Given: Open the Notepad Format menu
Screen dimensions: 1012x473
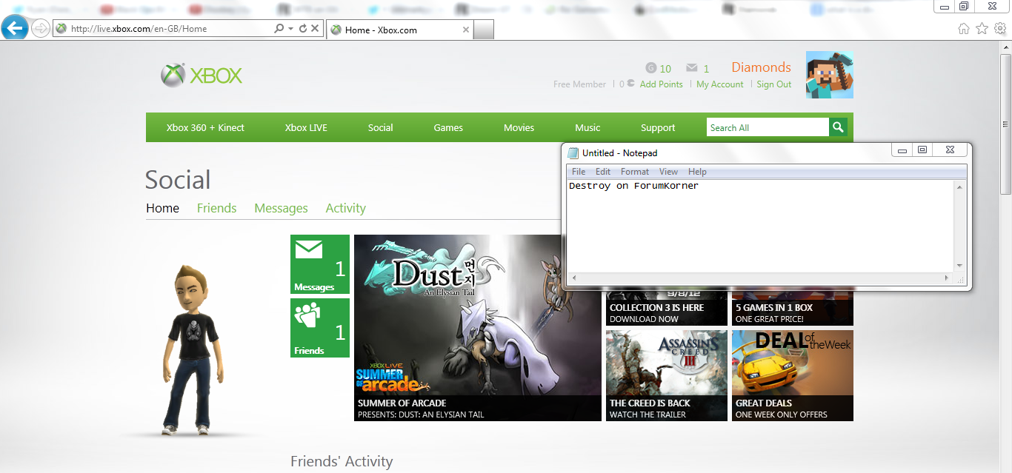Looking at the screenshot, I should pyautogui.click(x=635, y=172).
